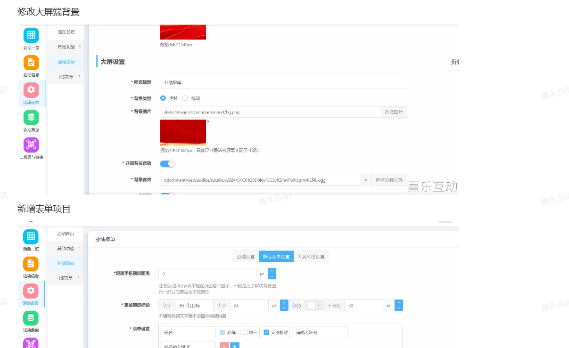Click blue move button under 姓名 form row

pyautogui.click(x=235, y=345)
